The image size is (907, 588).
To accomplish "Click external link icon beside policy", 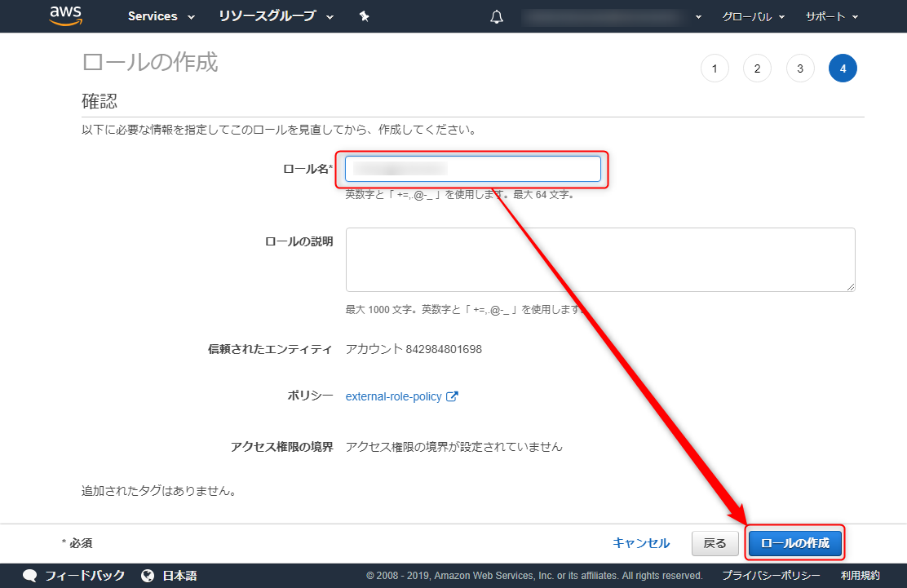I will click(453, 396).
